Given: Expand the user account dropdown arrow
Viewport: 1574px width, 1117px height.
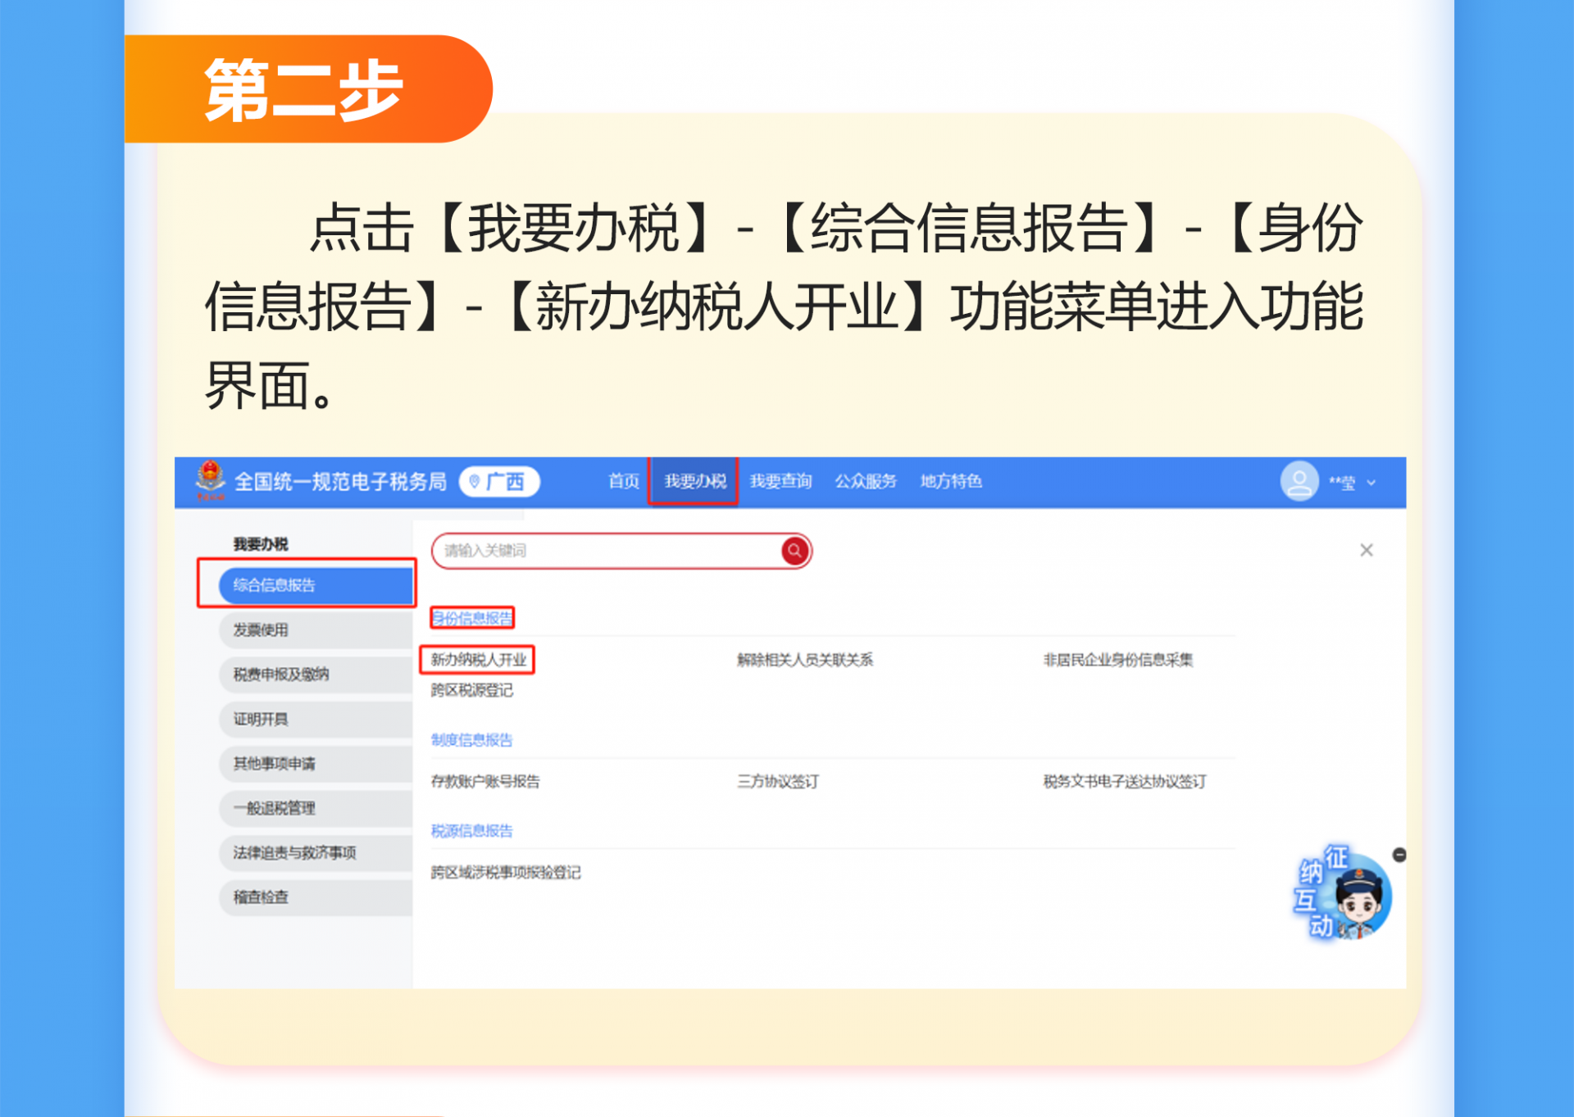Looking at the screenshot, I should [x=1372, y=483].
